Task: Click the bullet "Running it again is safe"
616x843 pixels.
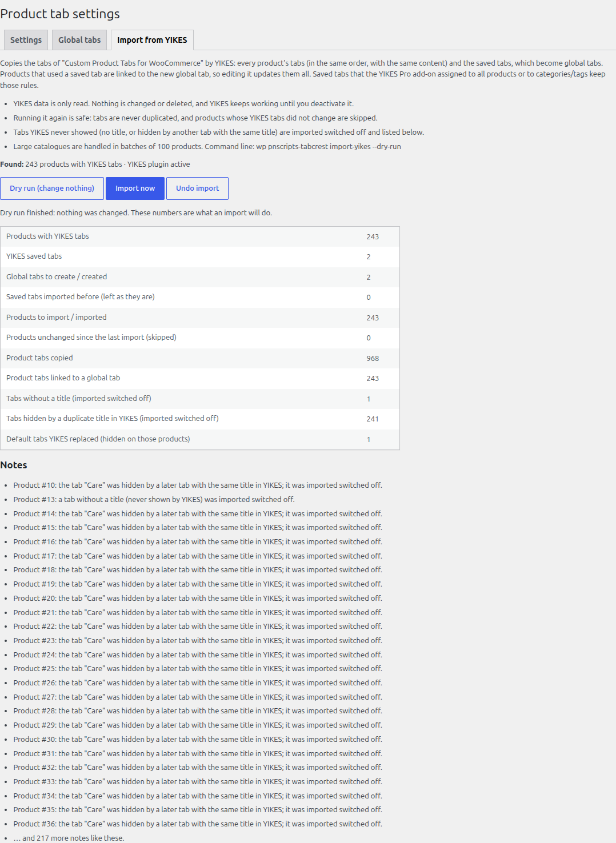Action: pyautogui.click(x=195, y=118)
